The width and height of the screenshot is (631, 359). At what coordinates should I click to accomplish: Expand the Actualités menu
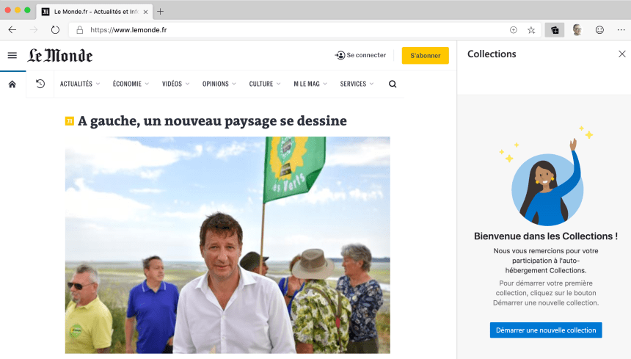[x=80, y=84]
